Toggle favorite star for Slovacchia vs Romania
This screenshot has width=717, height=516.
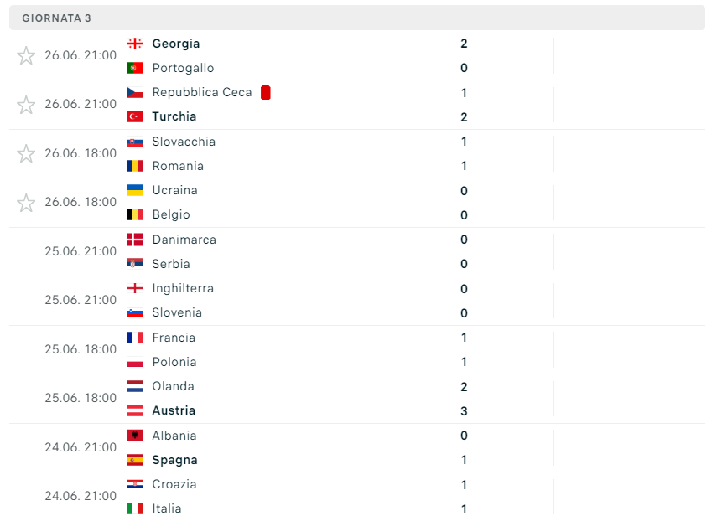pos(26,153)
